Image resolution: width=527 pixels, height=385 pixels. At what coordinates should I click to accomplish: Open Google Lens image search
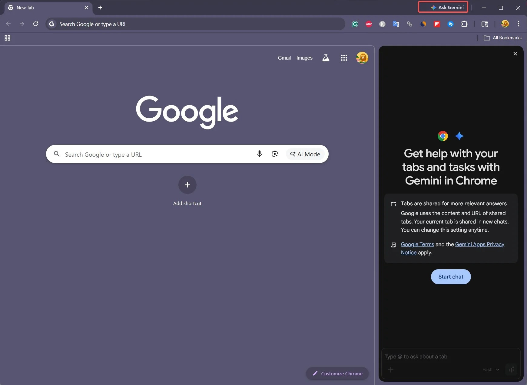point(275,154)
